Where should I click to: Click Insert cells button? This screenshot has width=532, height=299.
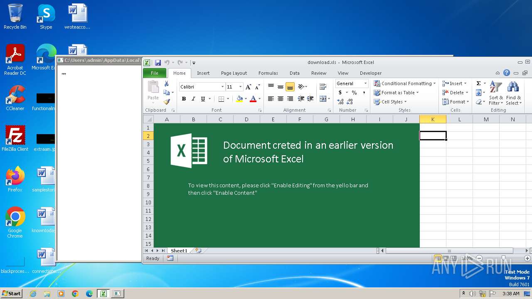[454, 83]
